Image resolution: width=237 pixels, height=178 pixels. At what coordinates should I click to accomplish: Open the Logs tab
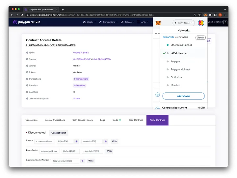tap(103, 120)
